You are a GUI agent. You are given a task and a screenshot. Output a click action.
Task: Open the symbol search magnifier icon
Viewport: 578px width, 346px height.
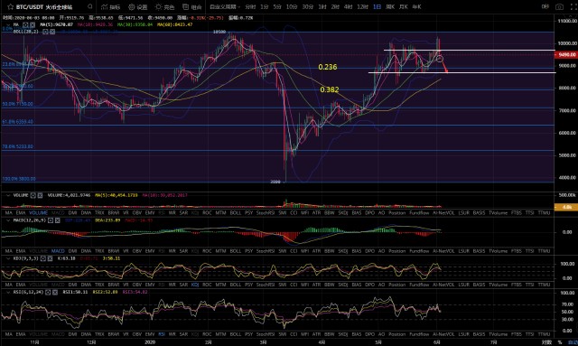coord(90,6)
